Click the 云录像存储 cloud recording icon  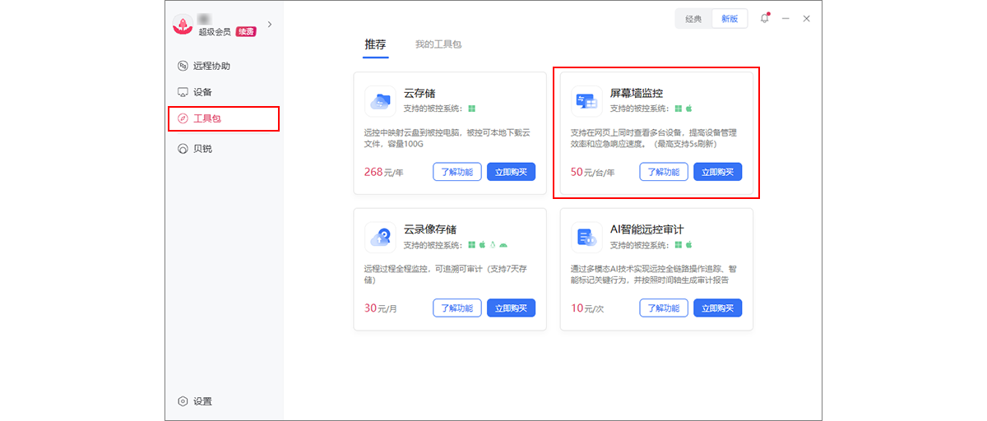click(x=380, y=237)
